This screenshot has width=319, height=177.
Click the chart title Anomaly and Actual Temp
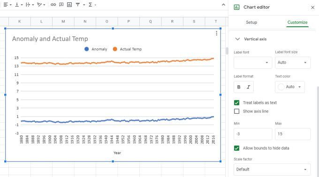(x=50, y=39)
